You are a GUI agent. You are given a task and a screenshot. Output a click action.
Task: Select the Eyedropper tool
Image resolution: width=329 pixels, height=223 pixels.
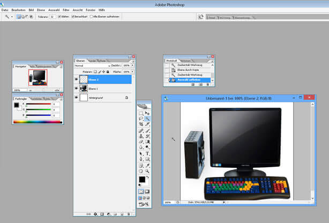pyautogui.click(x=147, y=166)
